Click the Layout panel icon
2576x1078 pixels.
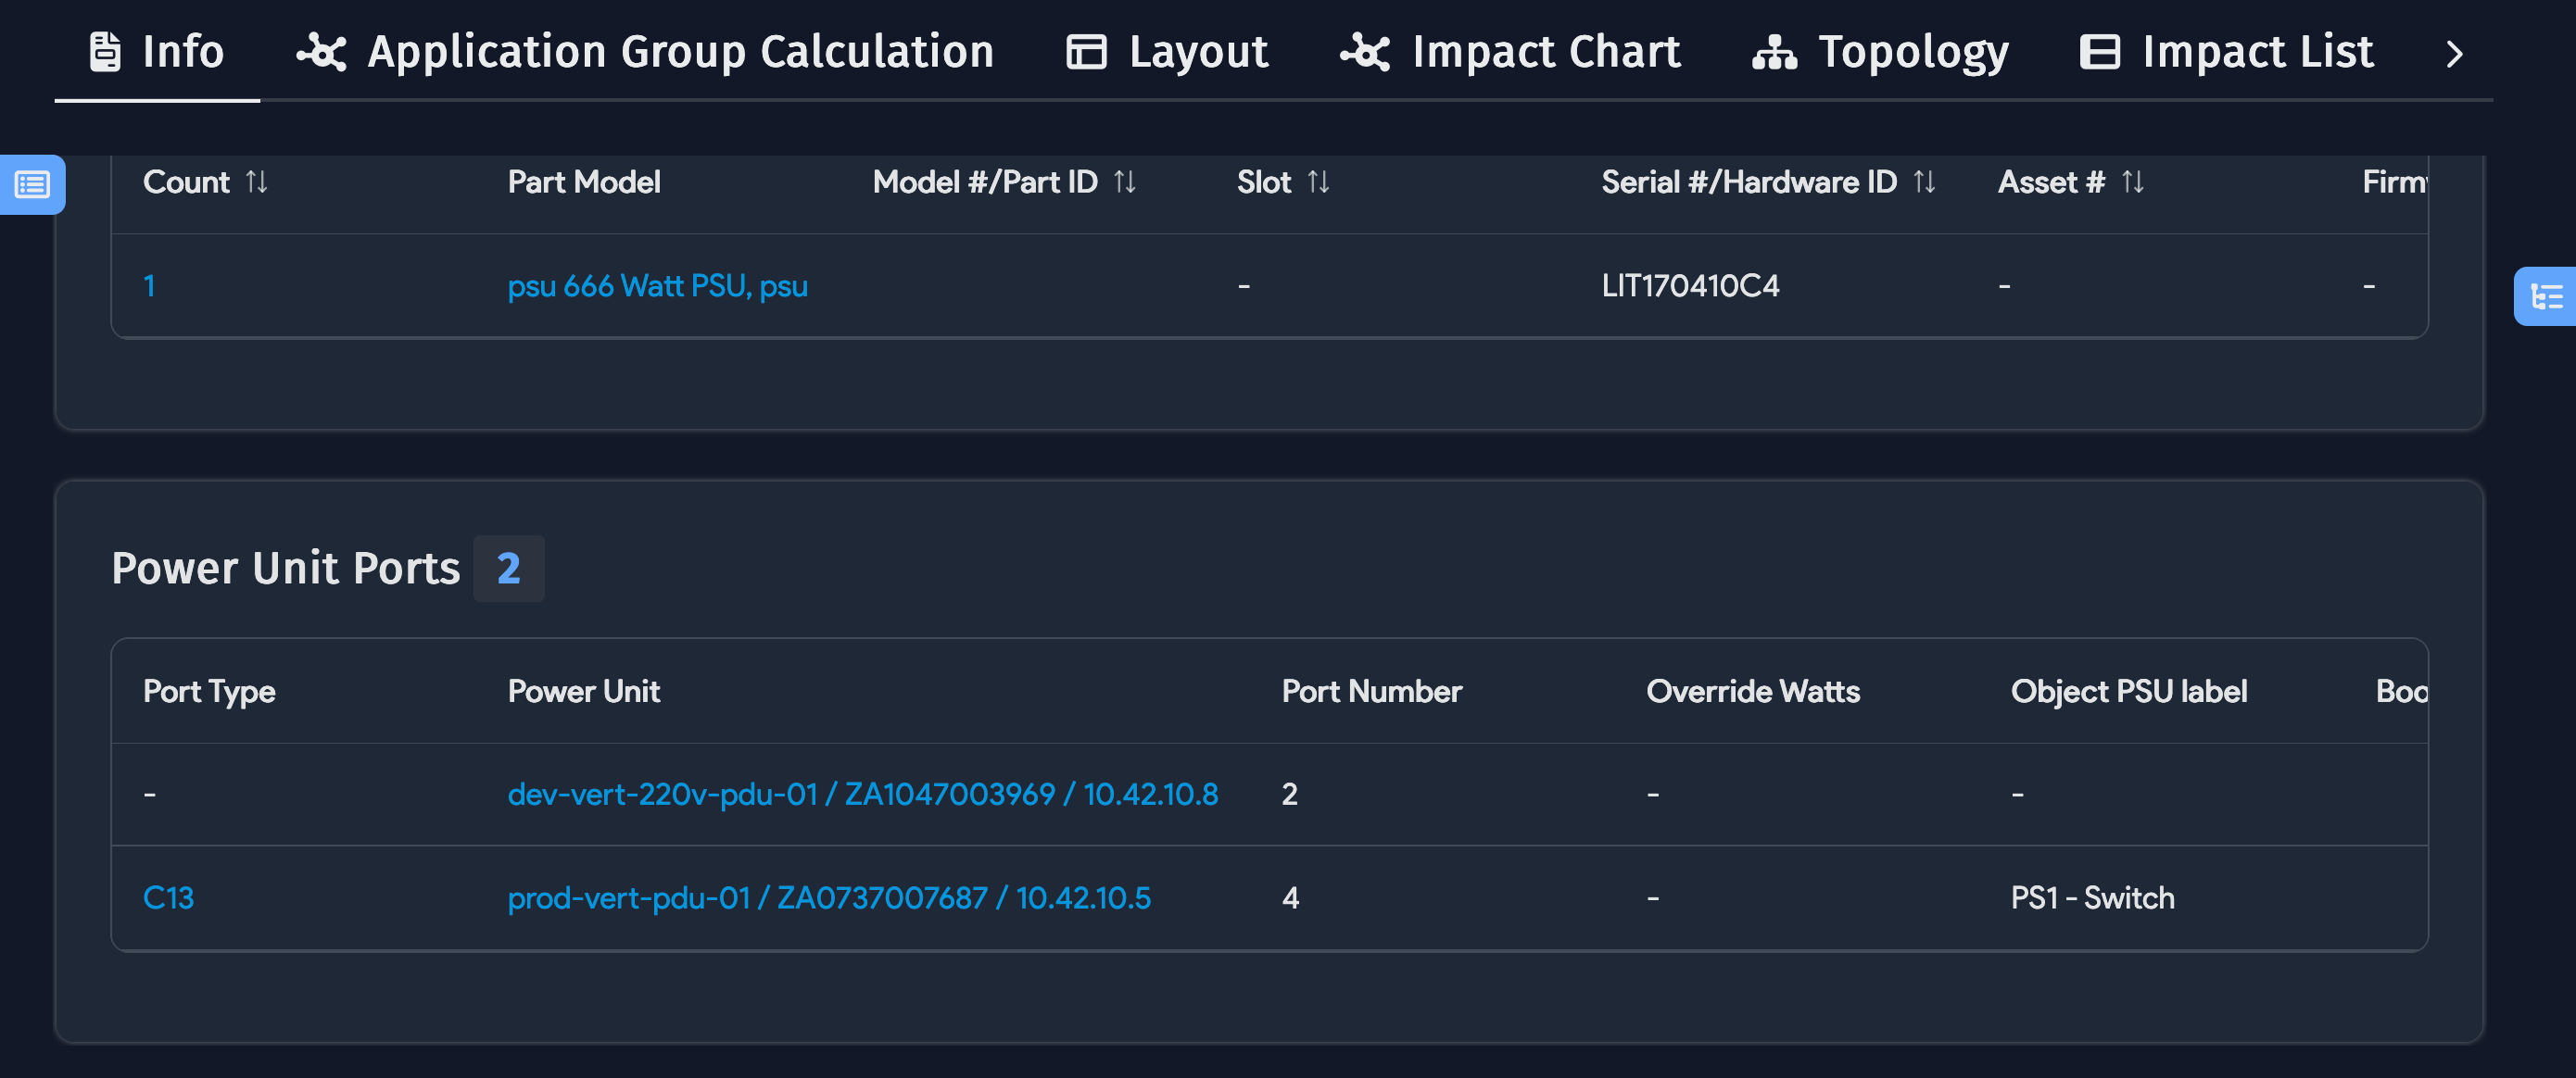click(x=1086, y=50)
